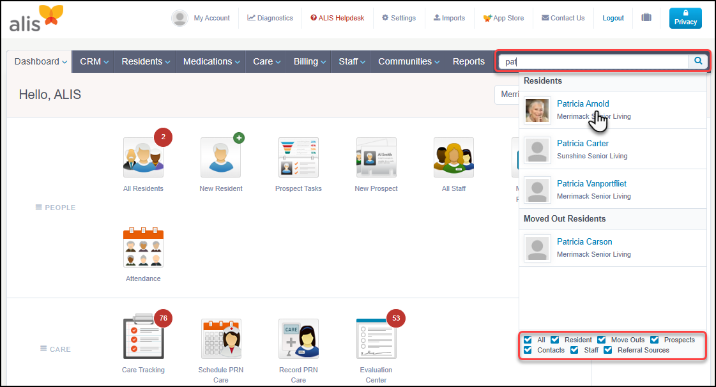Viewport: 716px width, 387px height.
Task: Open the Medications dropdown
Action: (x=211, y=61)
